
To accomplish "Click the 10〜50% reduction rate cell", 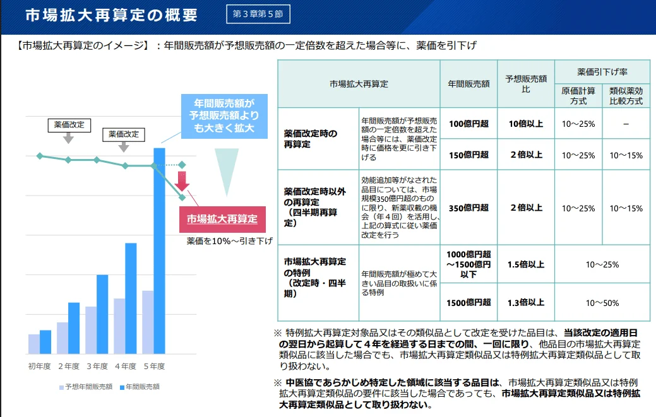I will click(602, 303).
